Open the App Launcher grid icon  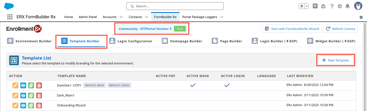coord(10,17)
